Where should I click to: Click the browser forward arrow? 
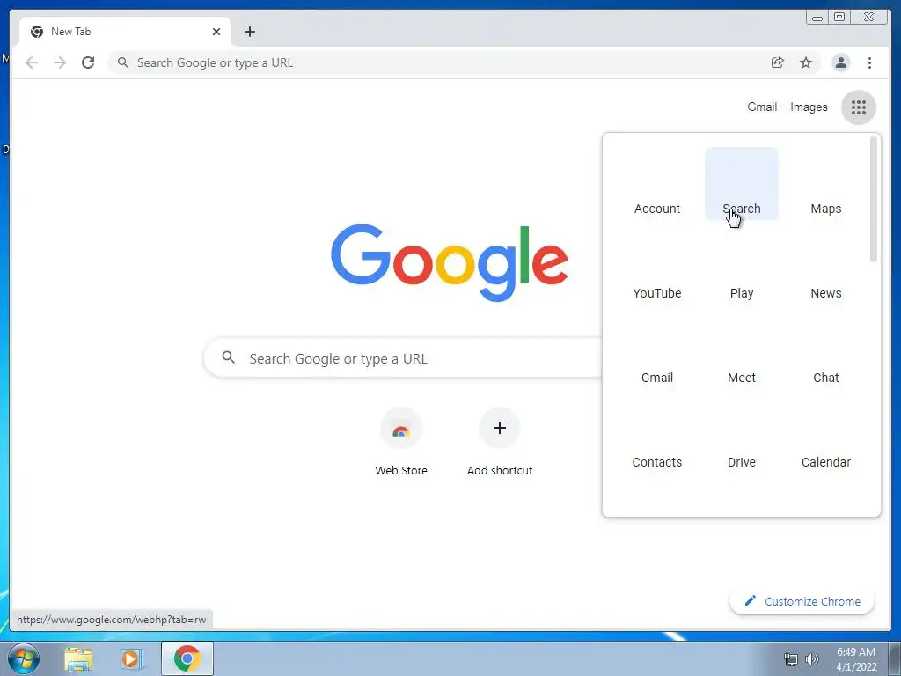pos(60,62)
